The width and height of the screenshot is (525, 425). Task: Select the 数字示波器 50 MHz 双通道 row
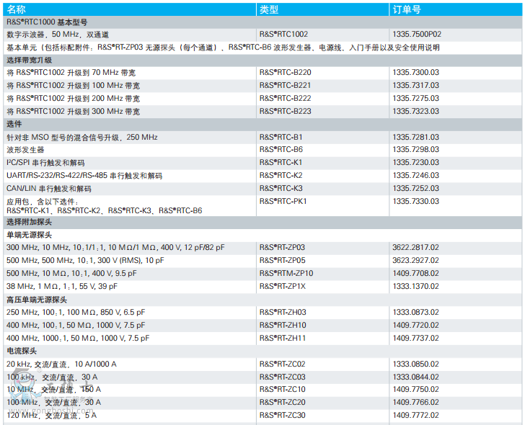pos(262,35)
